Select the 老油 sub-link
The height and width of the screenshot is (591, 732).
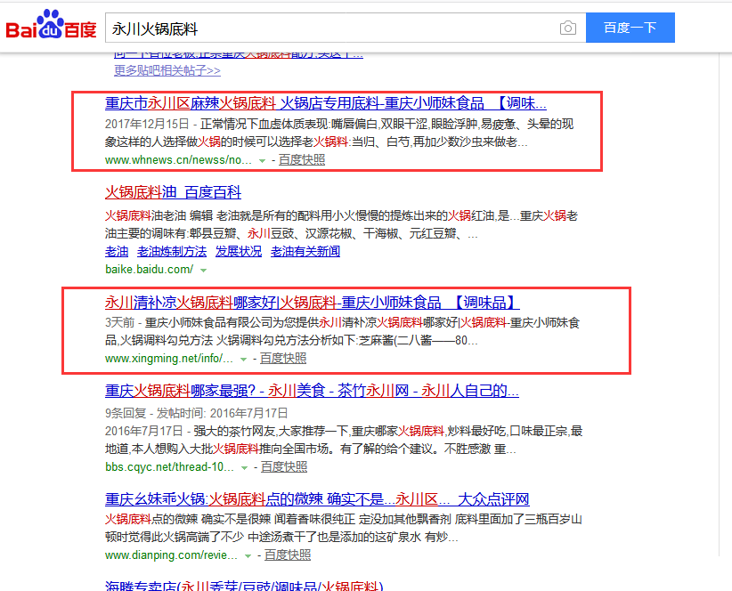[117, 252]
